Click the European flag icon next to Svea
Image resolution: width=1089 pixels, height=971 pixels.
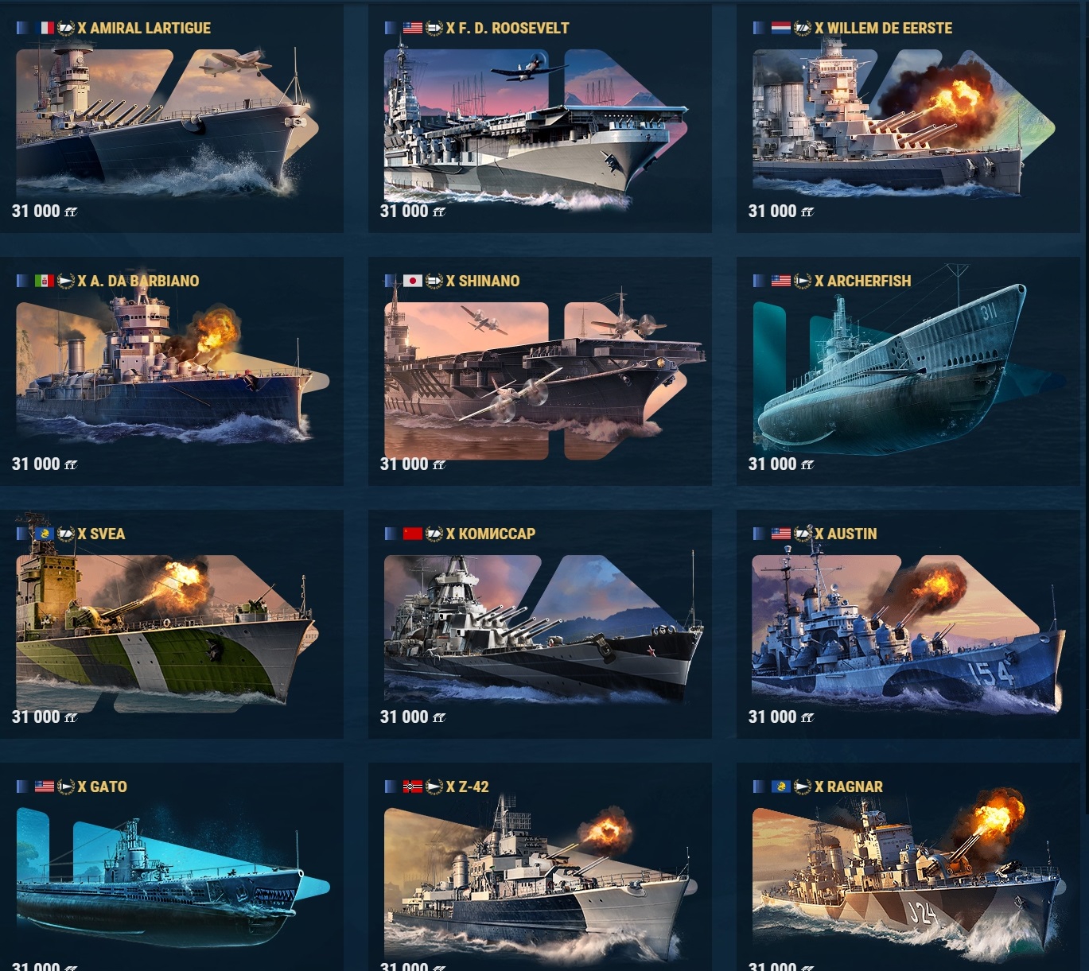tap(45, 534)
